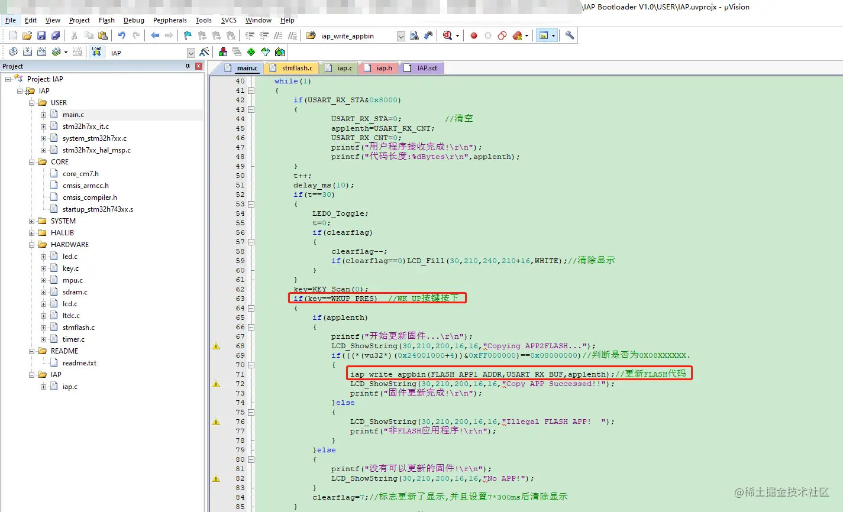Viewport: 843px width, 512px height.
Task: Open the File menu
Action: 11,20
